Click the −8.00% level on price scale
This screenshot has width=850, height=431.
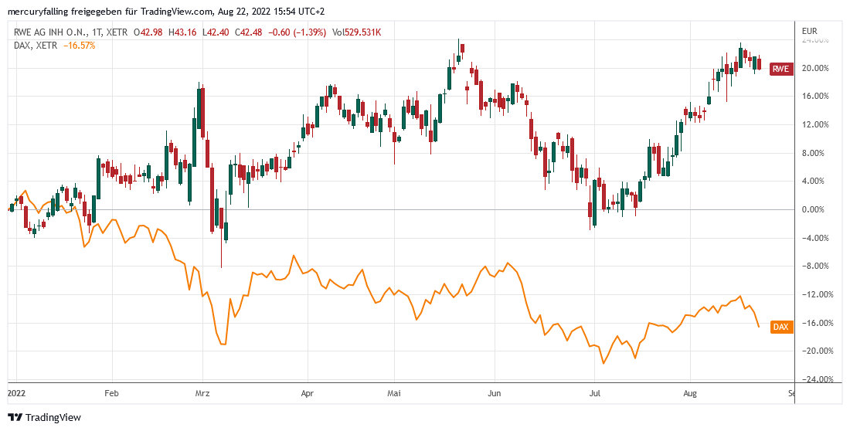tap(816, 266)
